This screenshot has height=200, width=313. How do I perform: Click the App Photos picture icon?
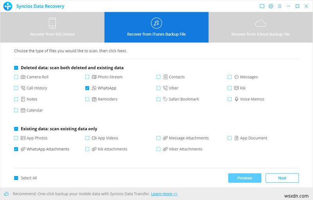23,138
